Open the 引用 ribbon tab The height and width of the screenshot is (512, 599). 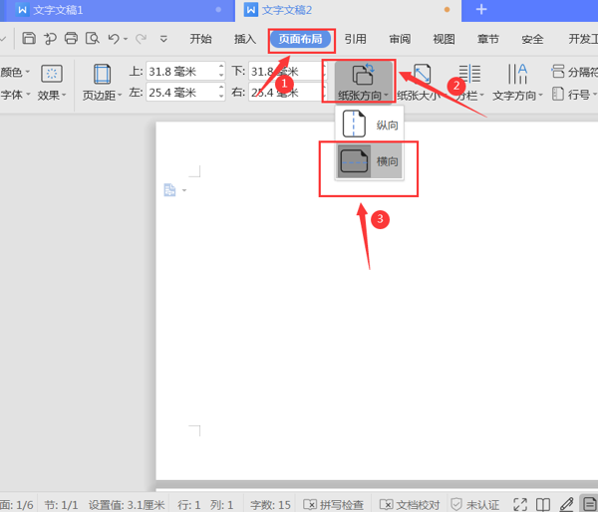(355, 39)
